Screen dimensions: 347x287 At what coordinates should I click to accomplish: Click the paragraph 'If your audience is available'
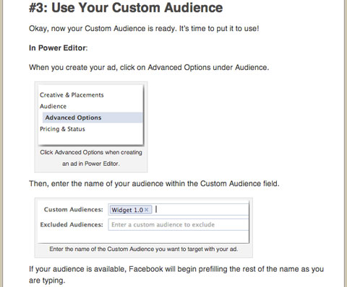(x=176, y=275)
